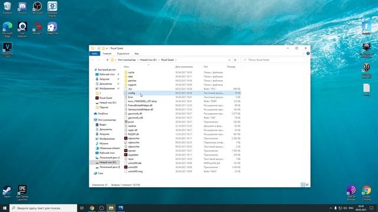Screen dimensions: 378x212
Task: Open the Wallpaper Engine desktop shortcut
Action: click(53, 9)
